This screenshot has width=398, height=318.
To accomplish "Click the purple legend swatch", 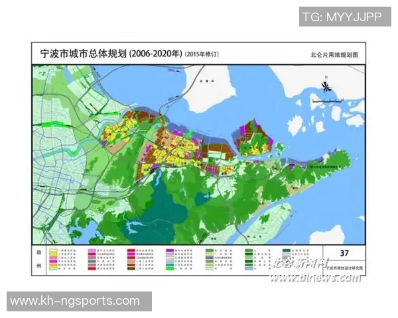I will click(x=170, y=251).
